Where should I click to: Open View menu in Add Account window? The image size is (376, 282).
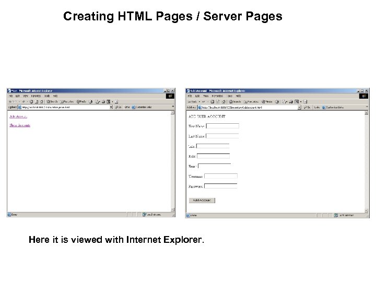tap(206, 96)
